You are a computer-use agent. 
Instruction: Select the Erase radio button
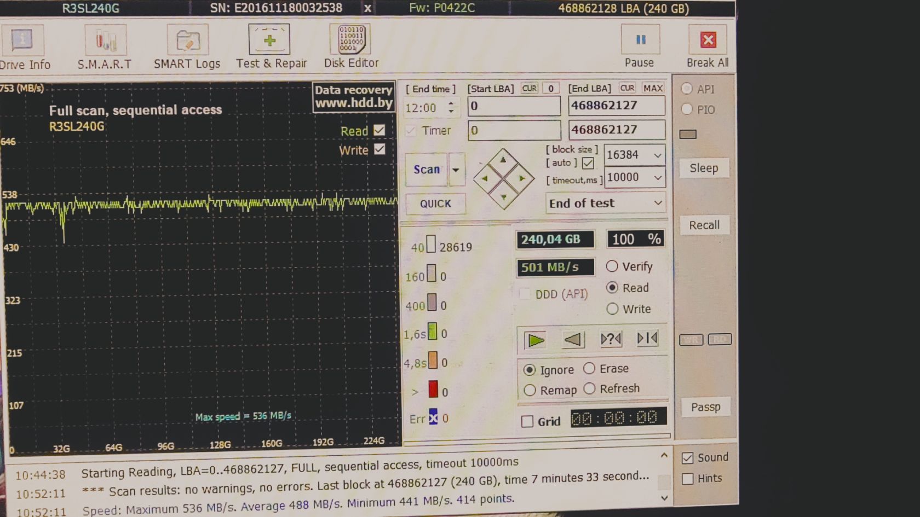click(589, 368)
